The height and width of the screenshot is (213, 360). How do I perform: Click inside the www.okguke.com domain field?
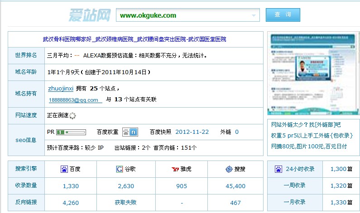click(x=181, y=15)
